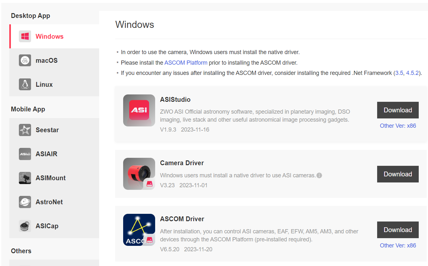Click the Mobile App section heading
Screen dimensions: 428x266
pyautogui.click(x=28, y=109)
